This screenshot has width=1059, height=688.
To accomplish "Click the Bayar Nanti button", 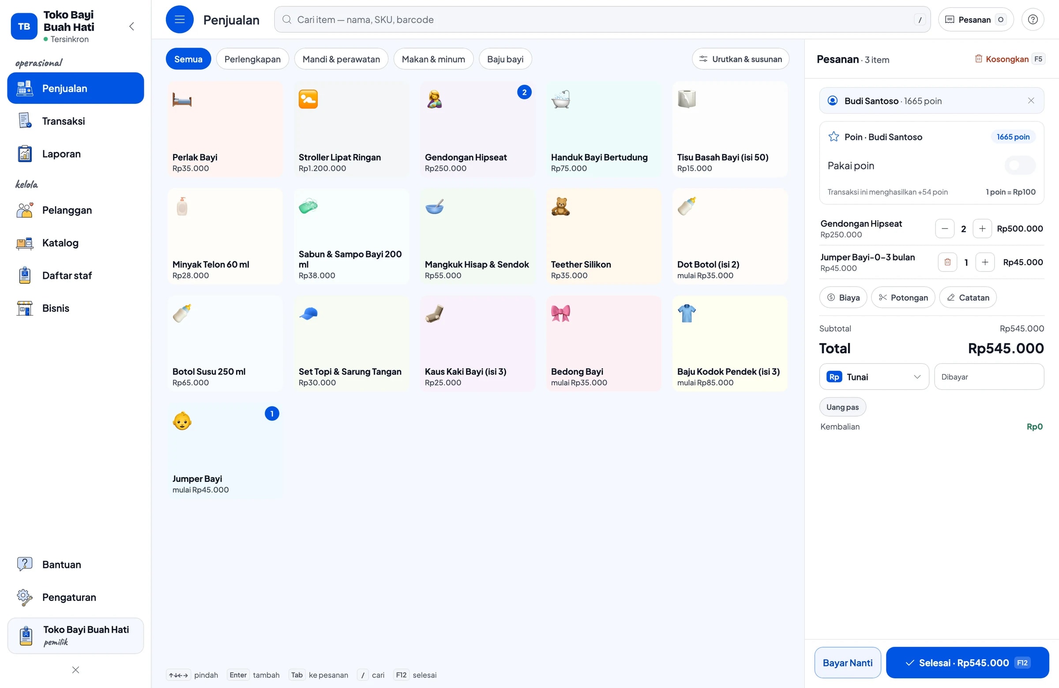I will click(847, 662).
